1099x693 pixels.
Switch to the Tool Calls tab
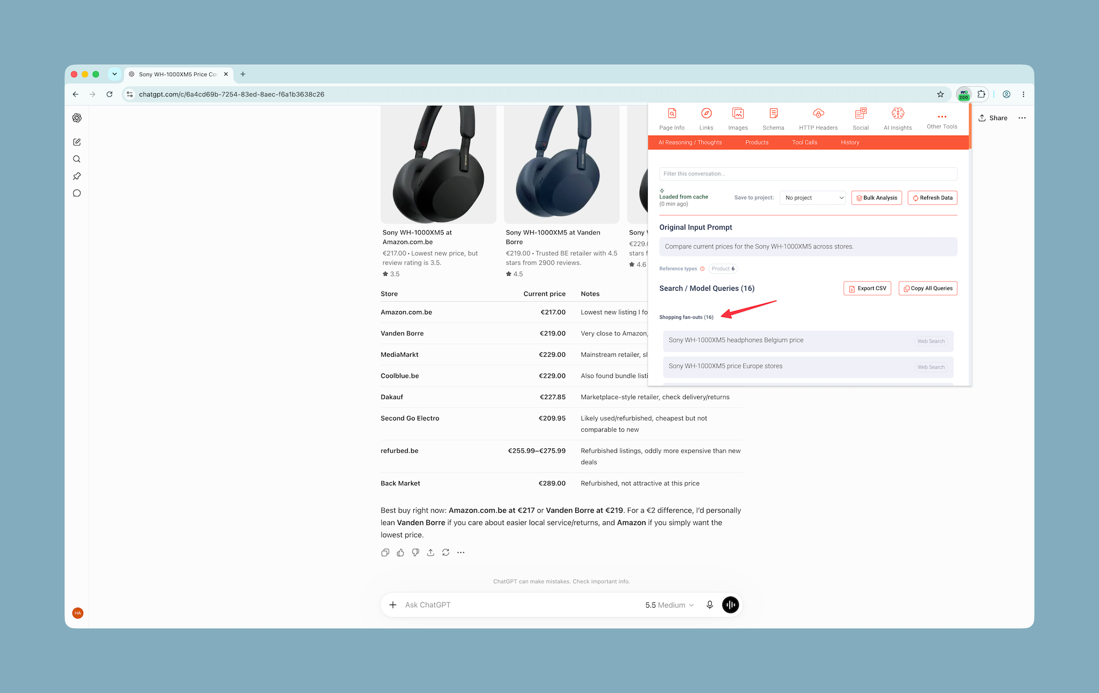[804, 143]
